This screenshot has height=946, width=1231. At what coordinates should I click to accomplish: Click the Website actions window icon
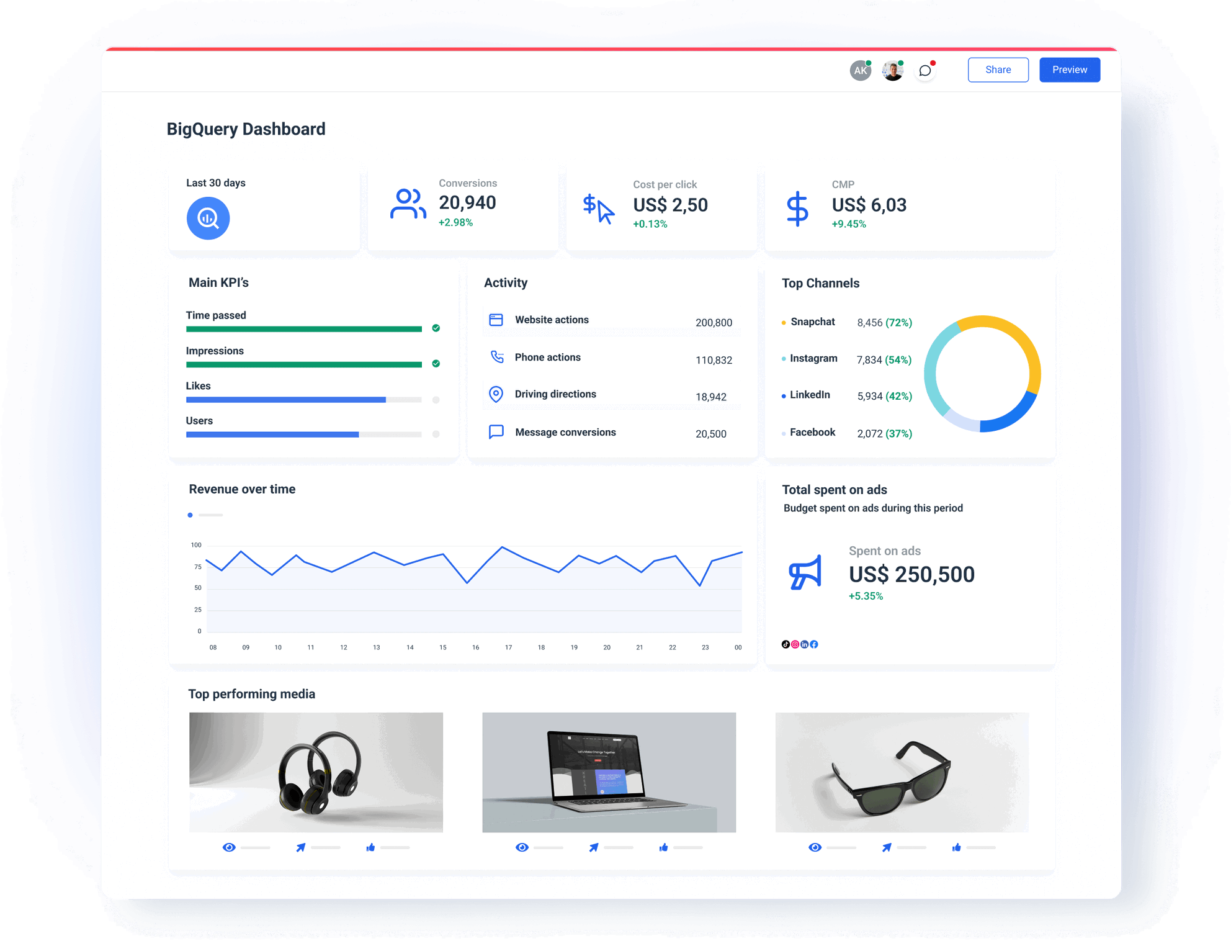[x=496, y=320]
